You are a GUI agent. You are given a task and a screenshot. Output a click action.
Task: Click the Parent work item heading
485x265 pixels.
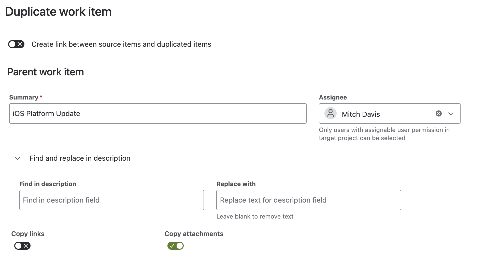[x=46, y=72]
